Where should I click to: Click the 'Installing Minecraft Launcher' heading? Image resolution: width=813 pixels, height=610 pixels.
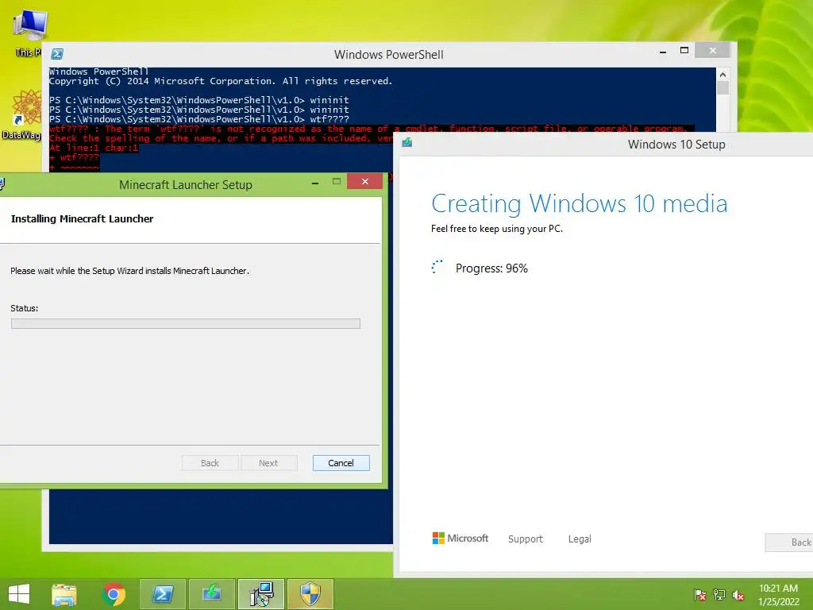(82, 219)
